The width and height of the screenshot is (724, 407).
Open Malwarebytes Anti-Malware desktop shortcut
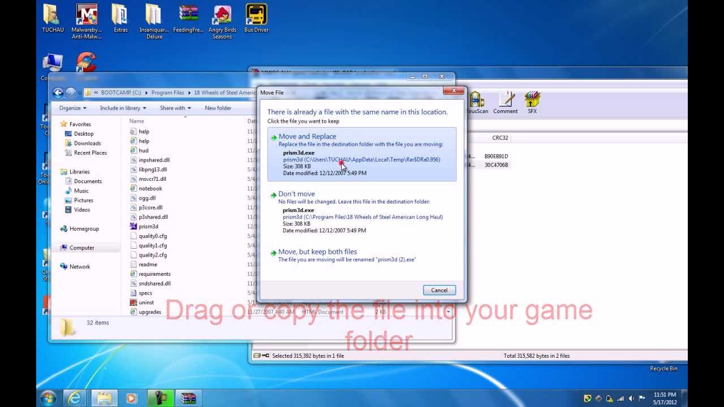pos(86,21)
